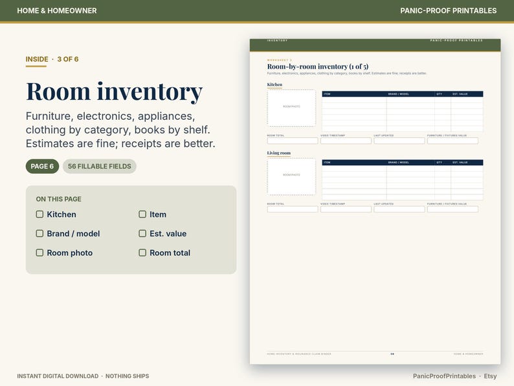Click Living room Last Updated field
Screen dimensions: 514x386
(399, 209)
